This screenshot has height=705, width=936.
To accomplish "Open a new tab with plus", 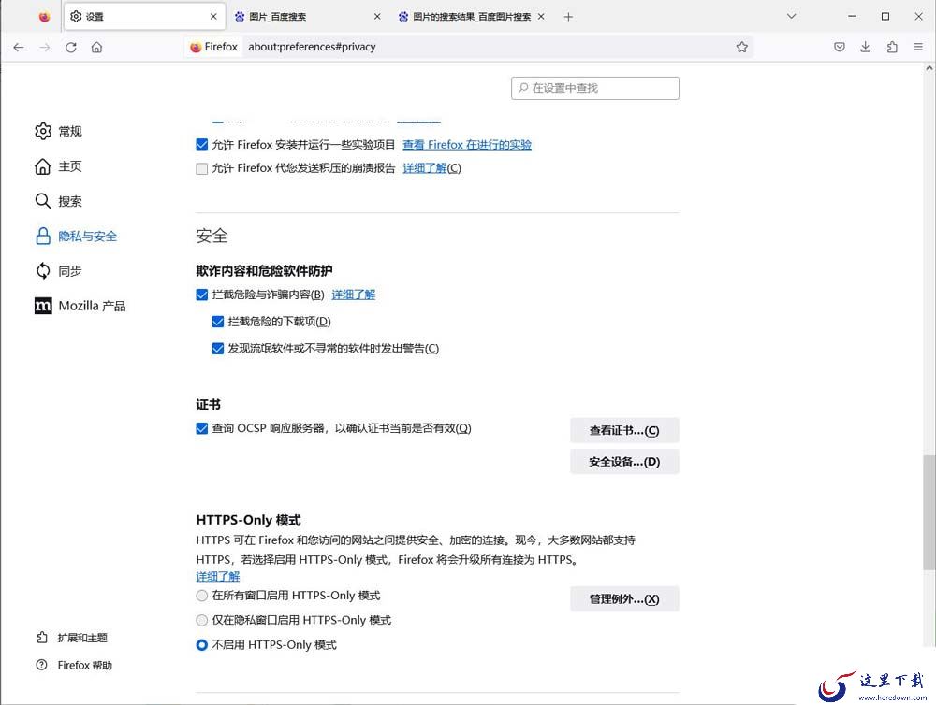I will tap(568, 17).
